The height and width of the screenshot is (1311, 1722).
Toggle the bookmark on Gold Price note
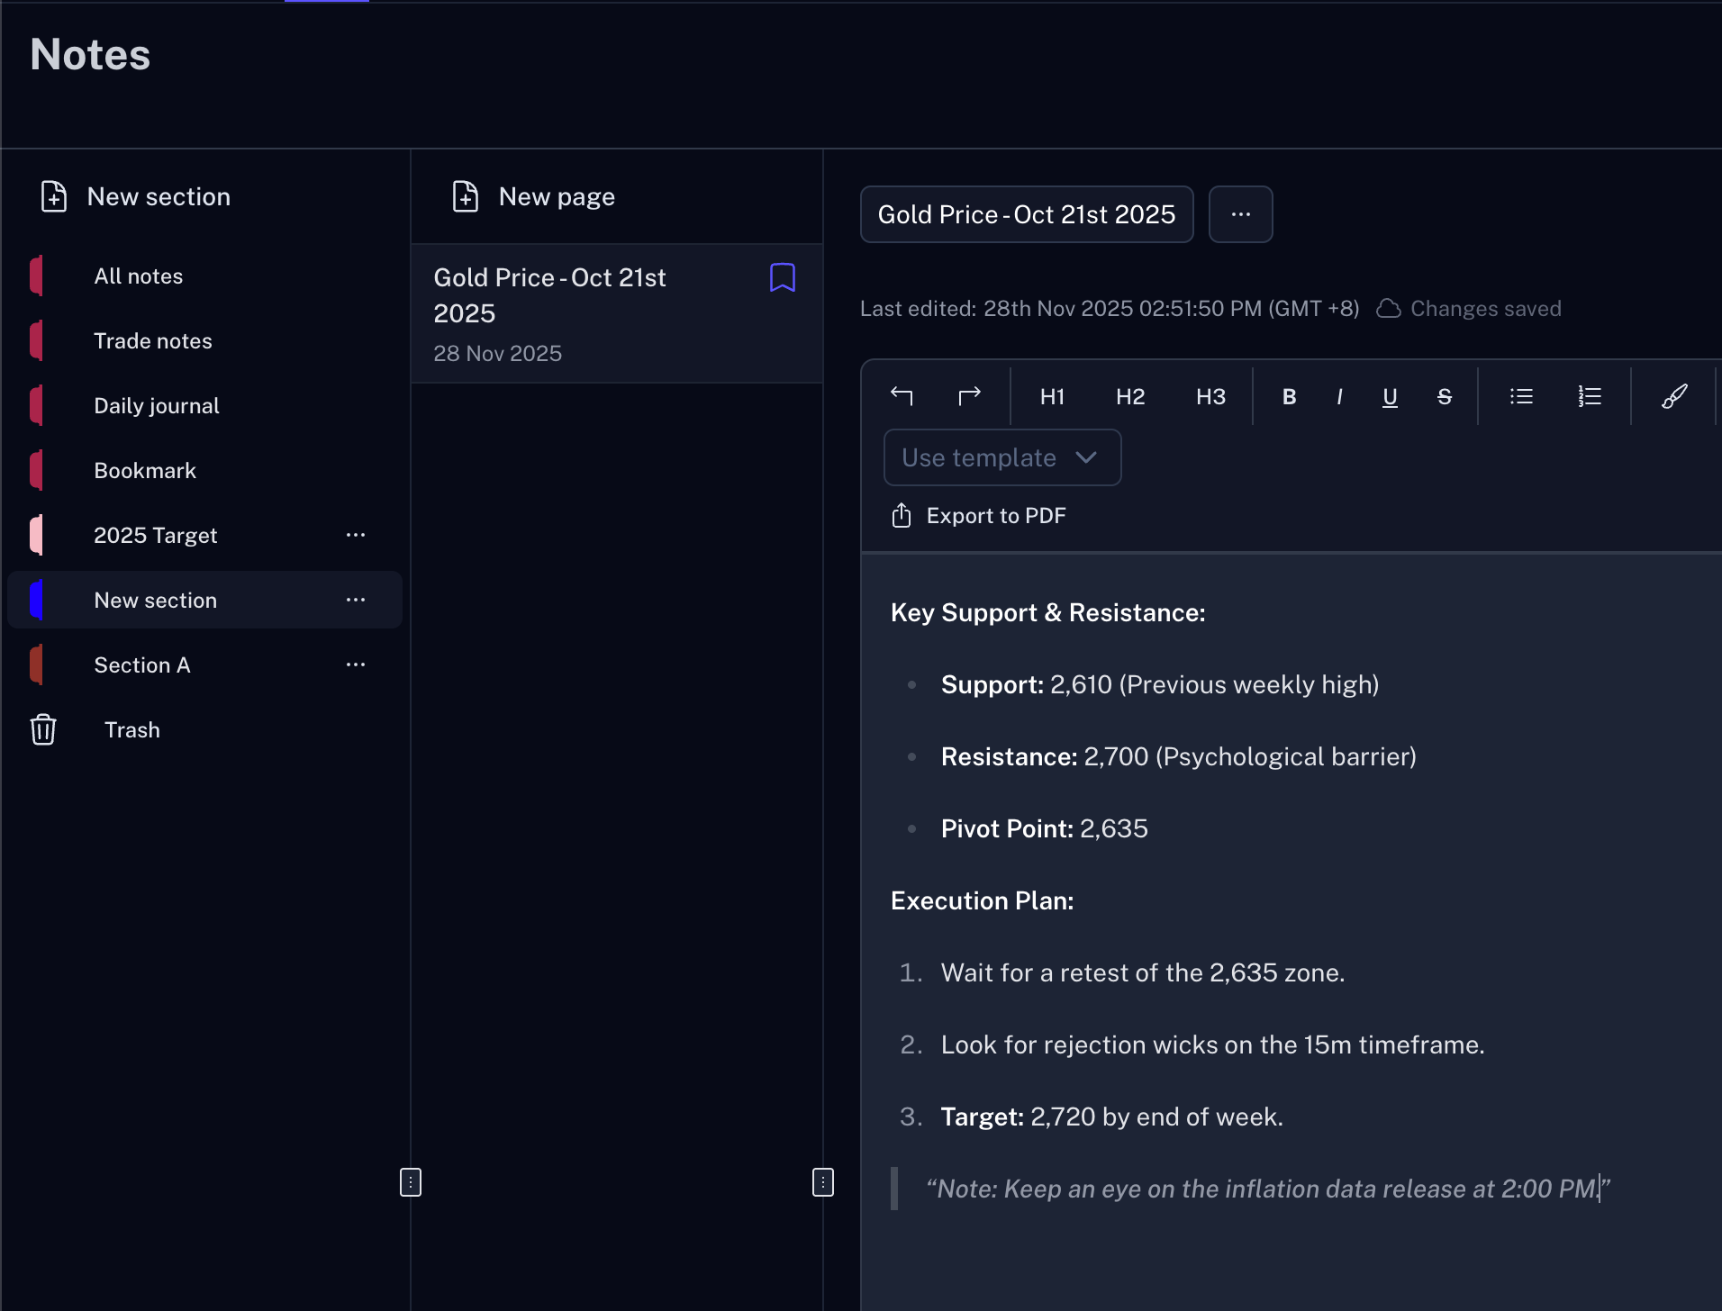point(782,276)
